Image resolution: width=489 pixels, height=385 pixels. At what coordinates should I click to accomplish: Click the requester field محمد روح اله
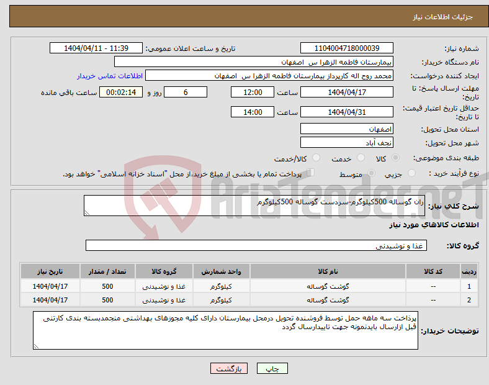(269, 76)
